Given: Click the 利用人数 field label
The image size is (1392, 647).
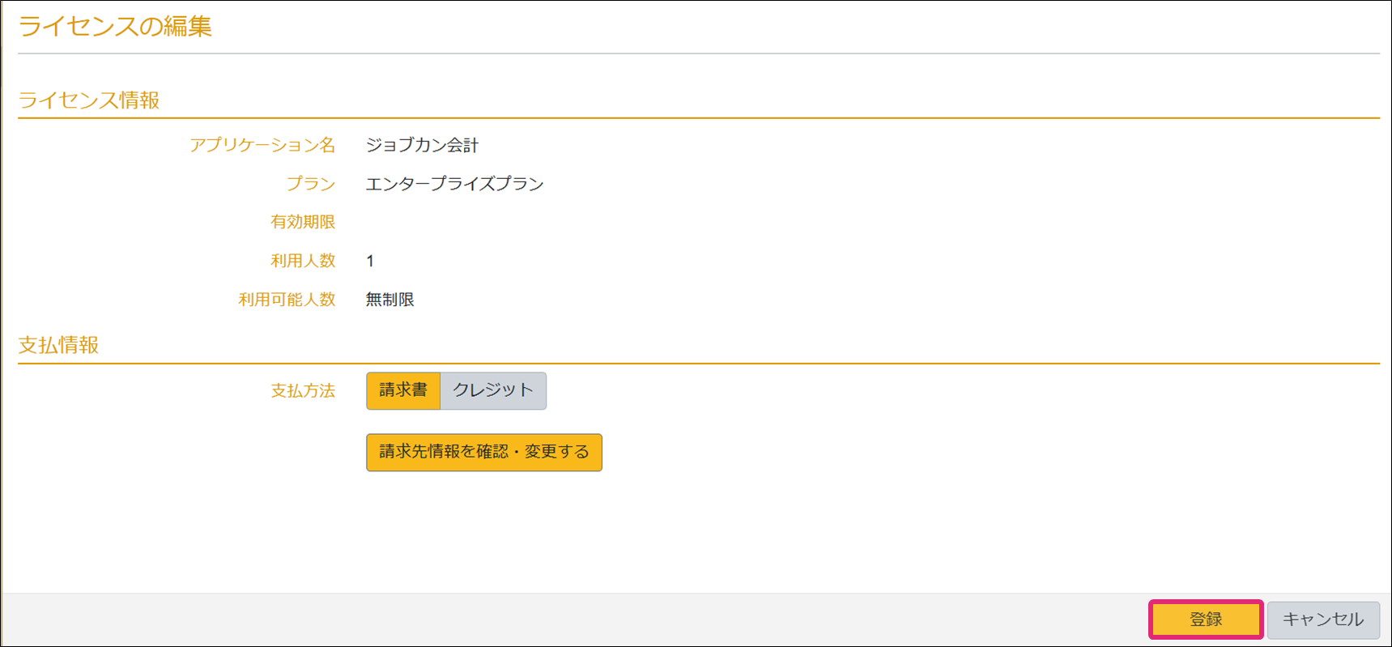Looking at the screenshot, I should [x=303, y=261].
